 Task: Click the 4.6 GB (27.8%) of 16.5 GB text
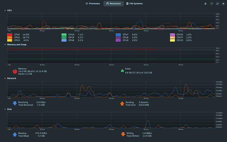139,73
